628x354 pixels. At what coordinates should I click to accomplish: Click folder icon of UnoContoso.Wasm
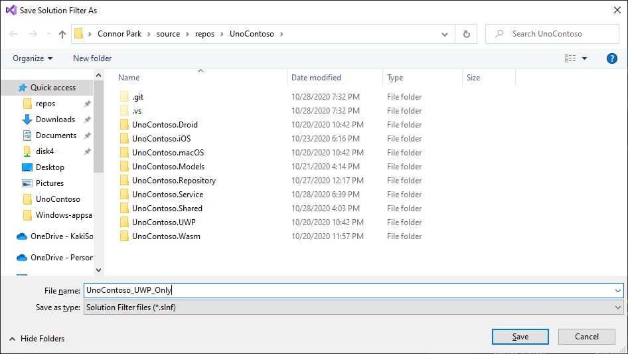[124, 236]
